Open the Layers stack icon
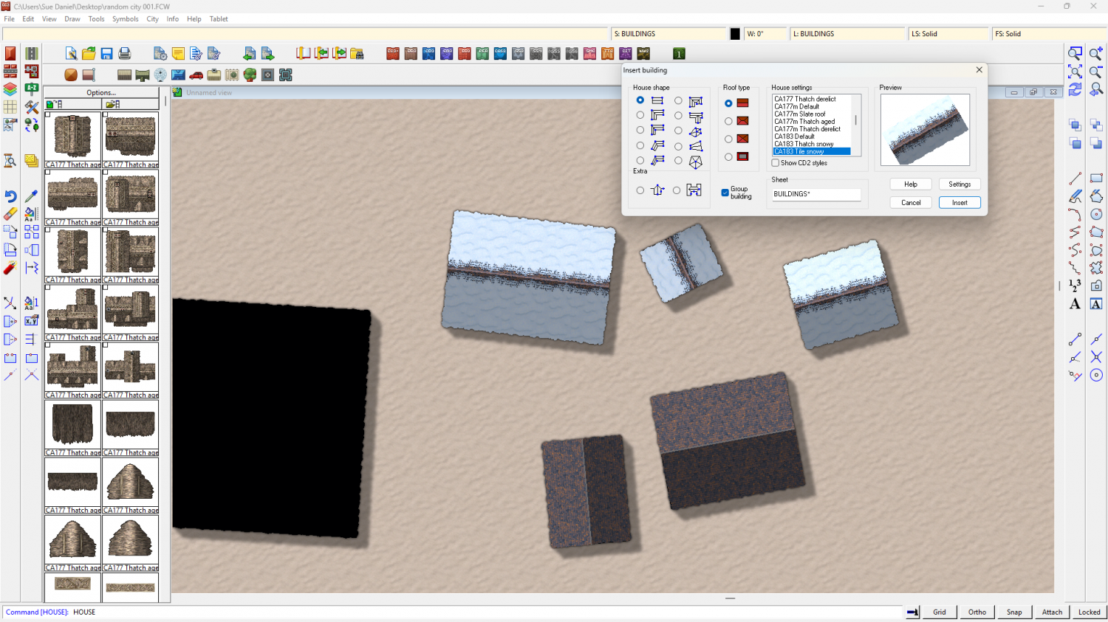Screen dimensions: 1108x622 (x=10, y=89)
